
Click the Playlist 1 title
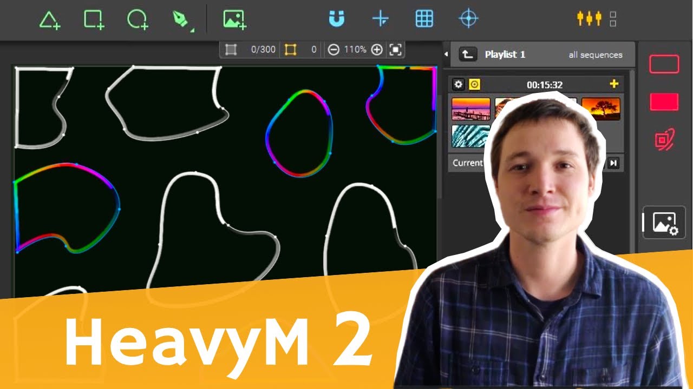click(x=505, y=55)
